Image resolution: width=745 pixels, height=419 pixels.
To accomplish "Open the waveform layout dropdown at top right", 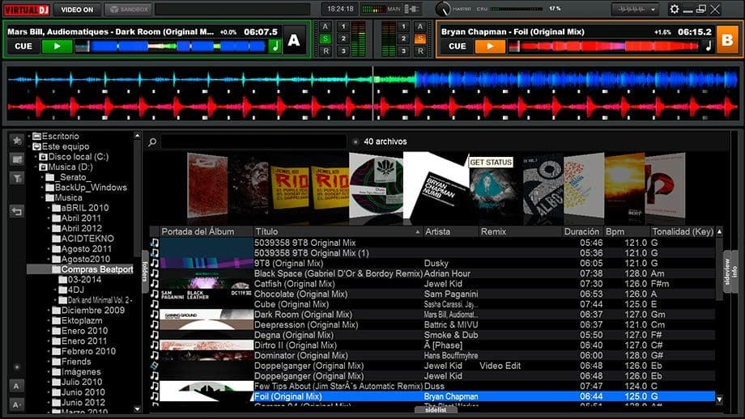I will [635, 9].
